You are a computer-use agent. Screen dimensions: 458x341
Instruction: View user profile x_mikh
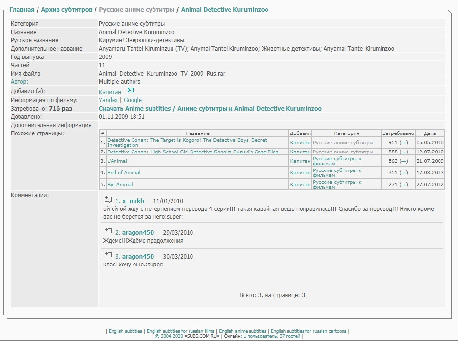click(133, 201)
